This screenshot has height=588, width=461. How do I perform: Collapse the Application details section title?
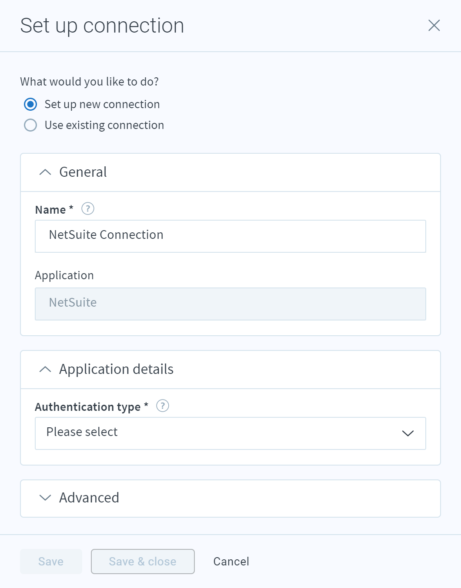tap(117, 369)
